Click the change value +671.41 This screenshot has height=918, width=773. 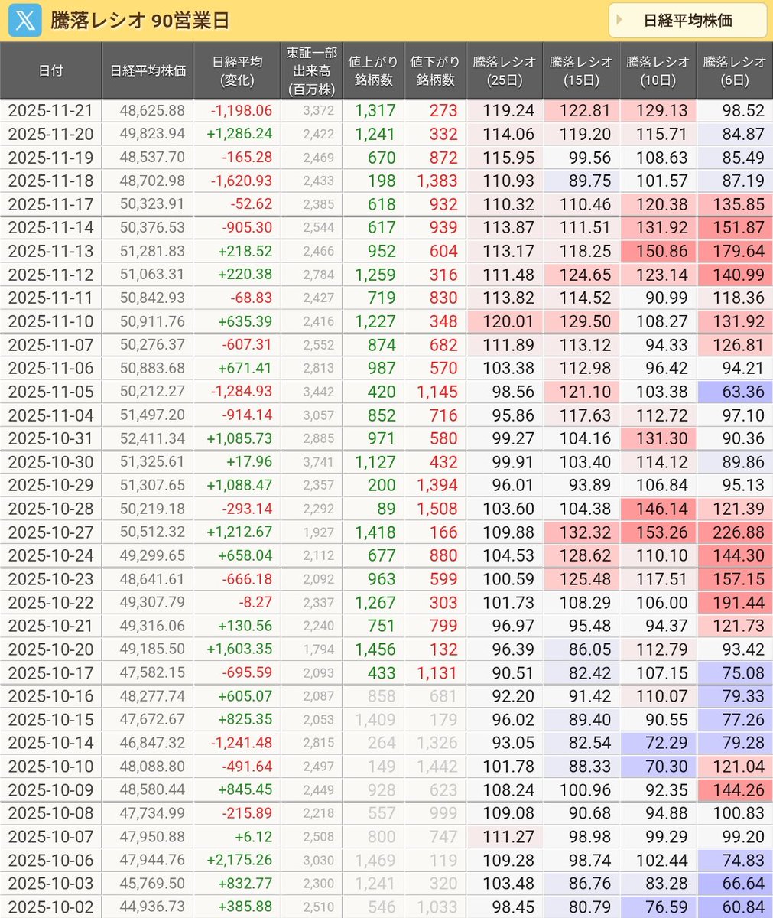pyautogui.click(x=245, y=368)
